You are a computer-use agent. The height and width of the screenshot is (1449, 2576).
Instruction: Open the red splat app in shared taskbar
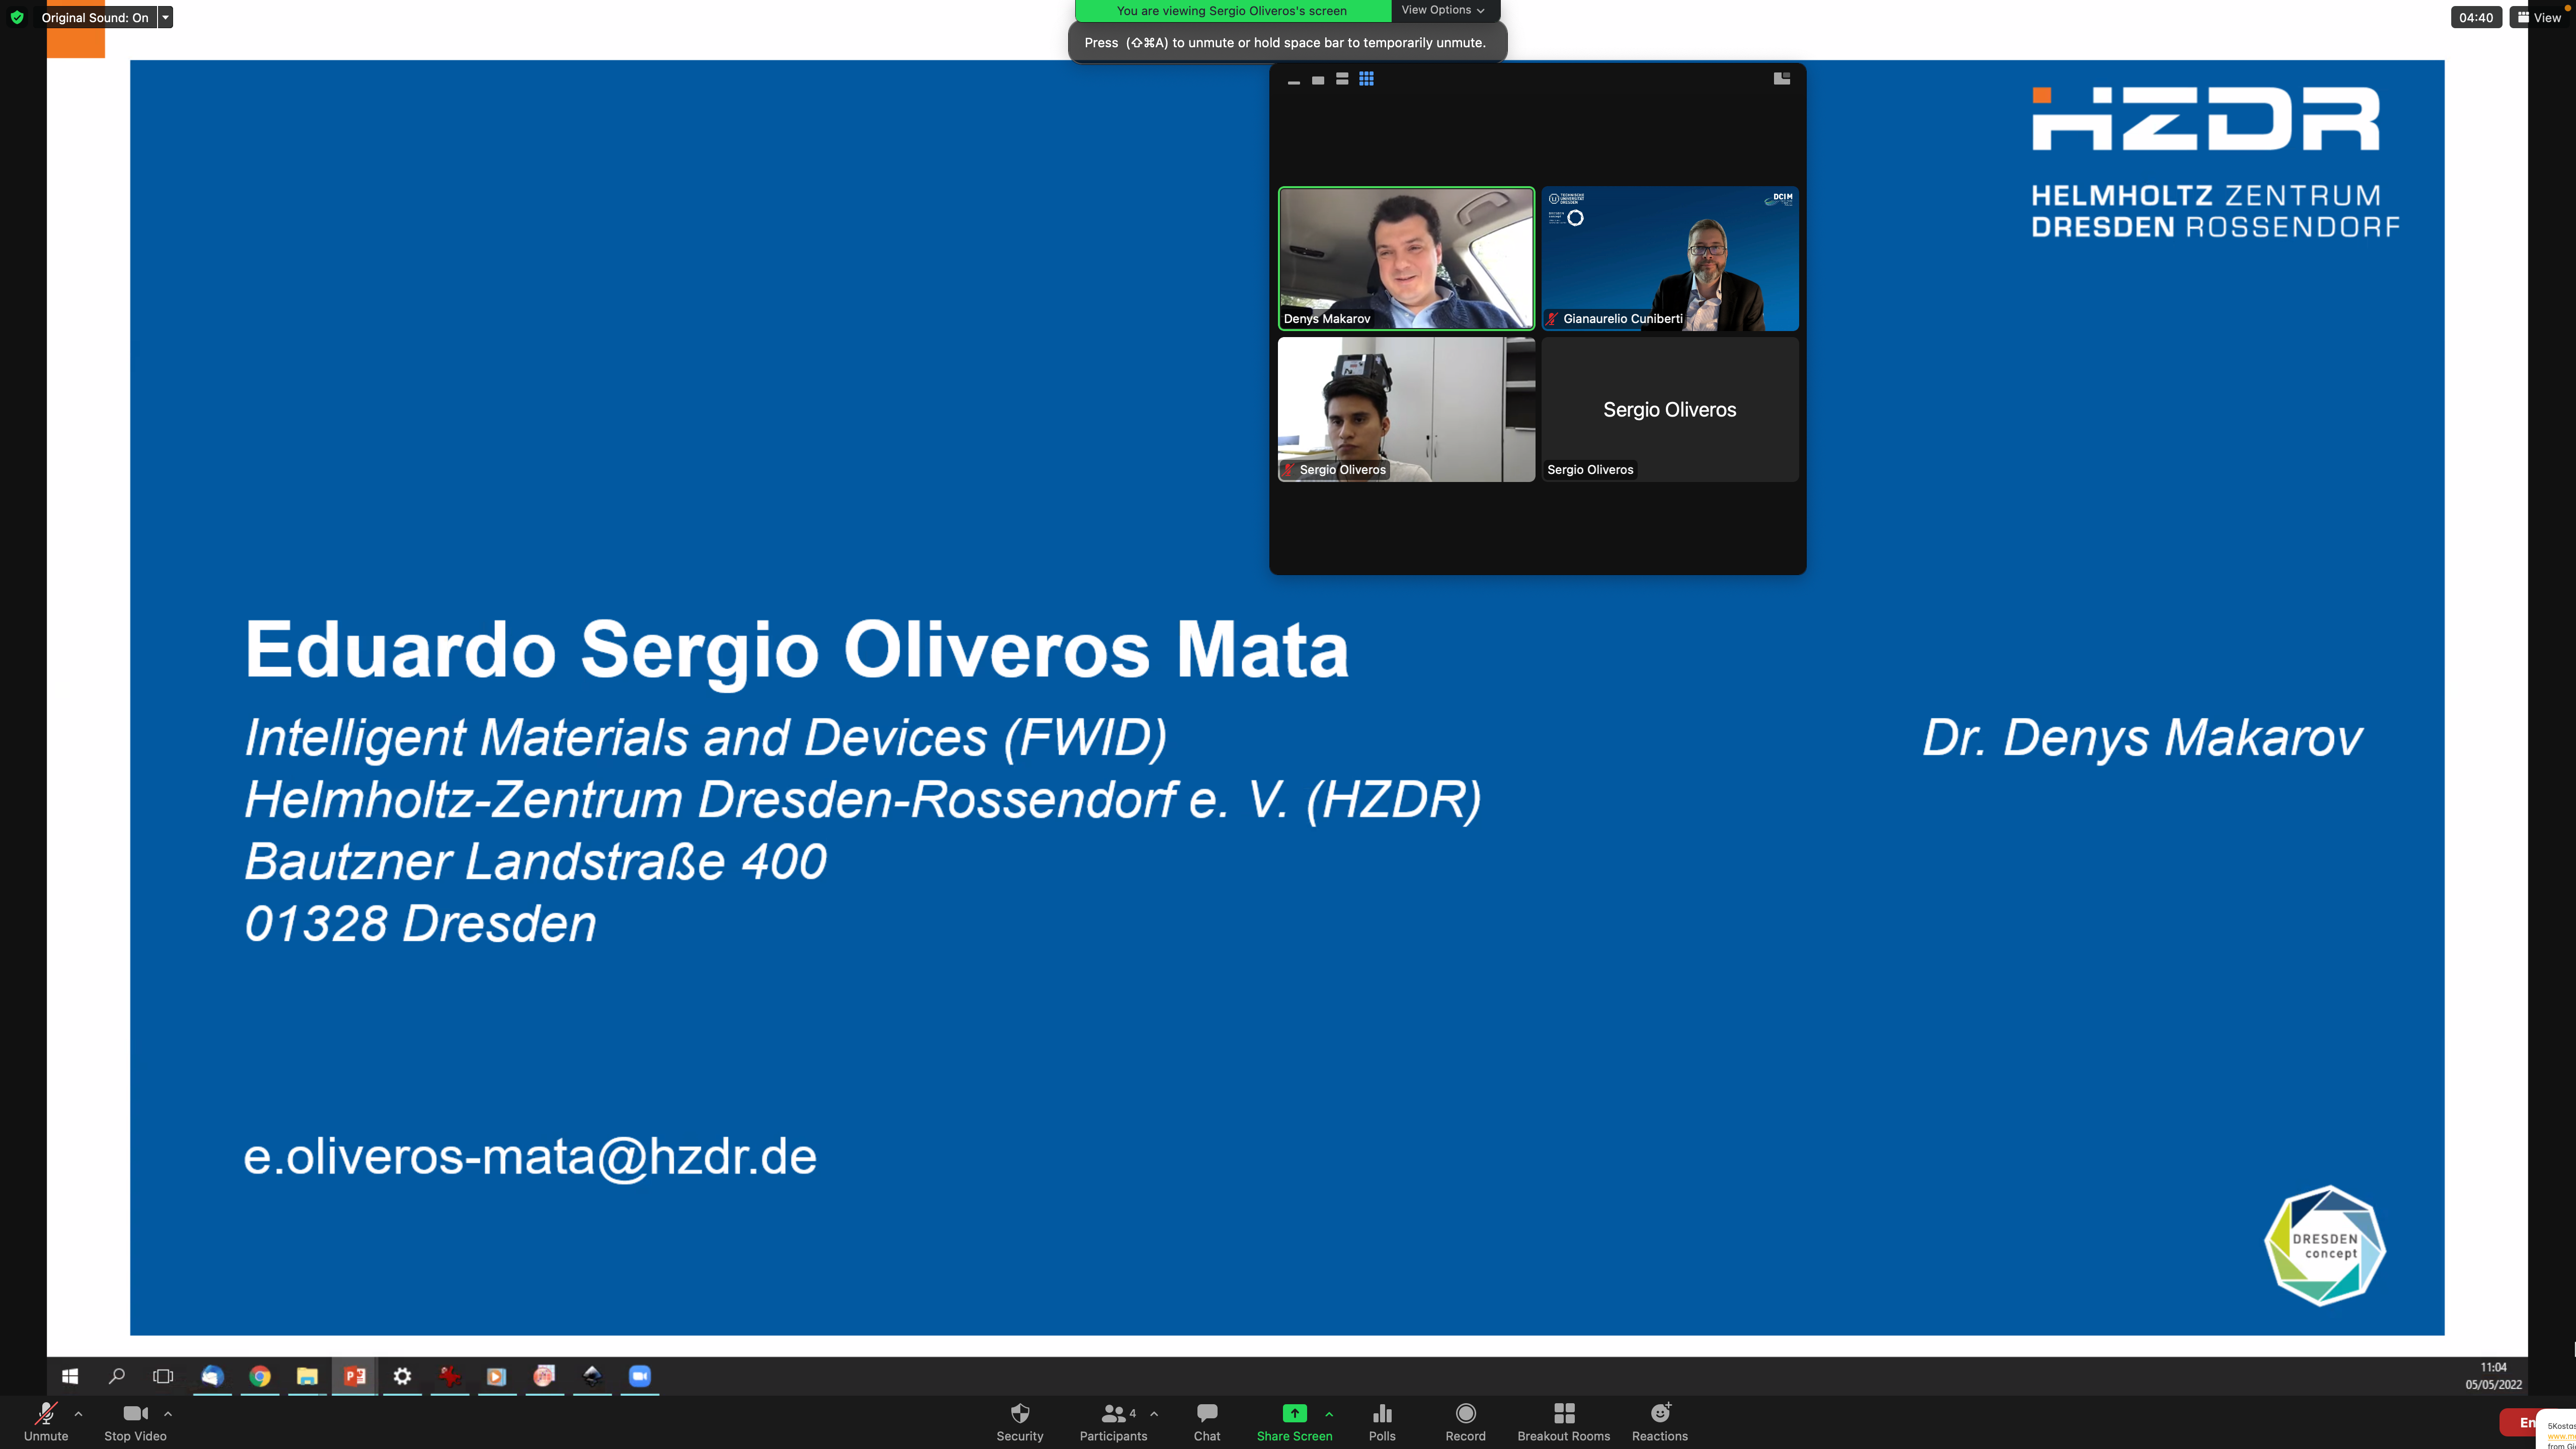(450, 1376)
